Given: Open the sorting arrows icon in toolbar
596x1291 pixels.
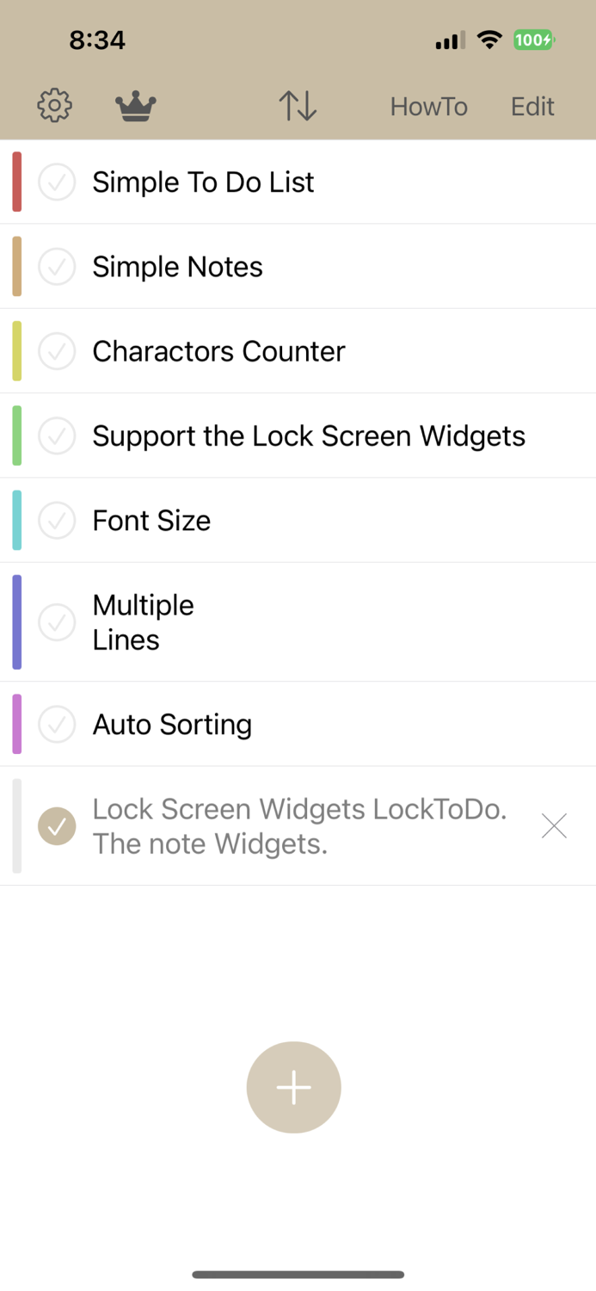Looking at the screenshot, I should point(296,105).
